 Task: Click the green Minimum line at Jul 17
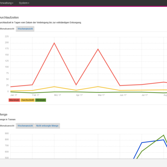pos(142,92)
